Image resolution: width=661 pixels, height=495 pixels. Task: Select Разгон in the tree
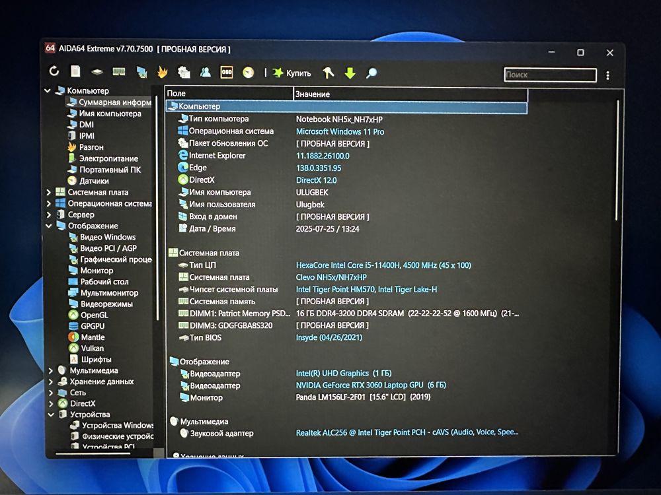pos(85,147)
